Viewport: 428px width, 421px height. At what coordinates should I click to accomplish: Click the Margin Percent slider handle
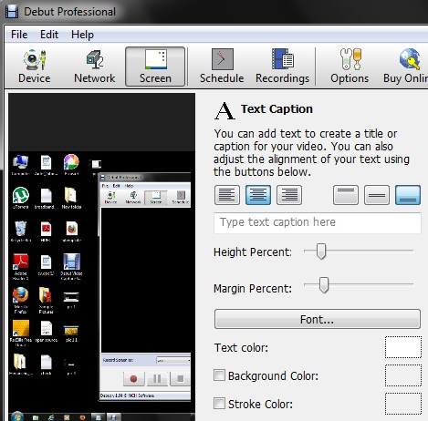tap(324, 284)
